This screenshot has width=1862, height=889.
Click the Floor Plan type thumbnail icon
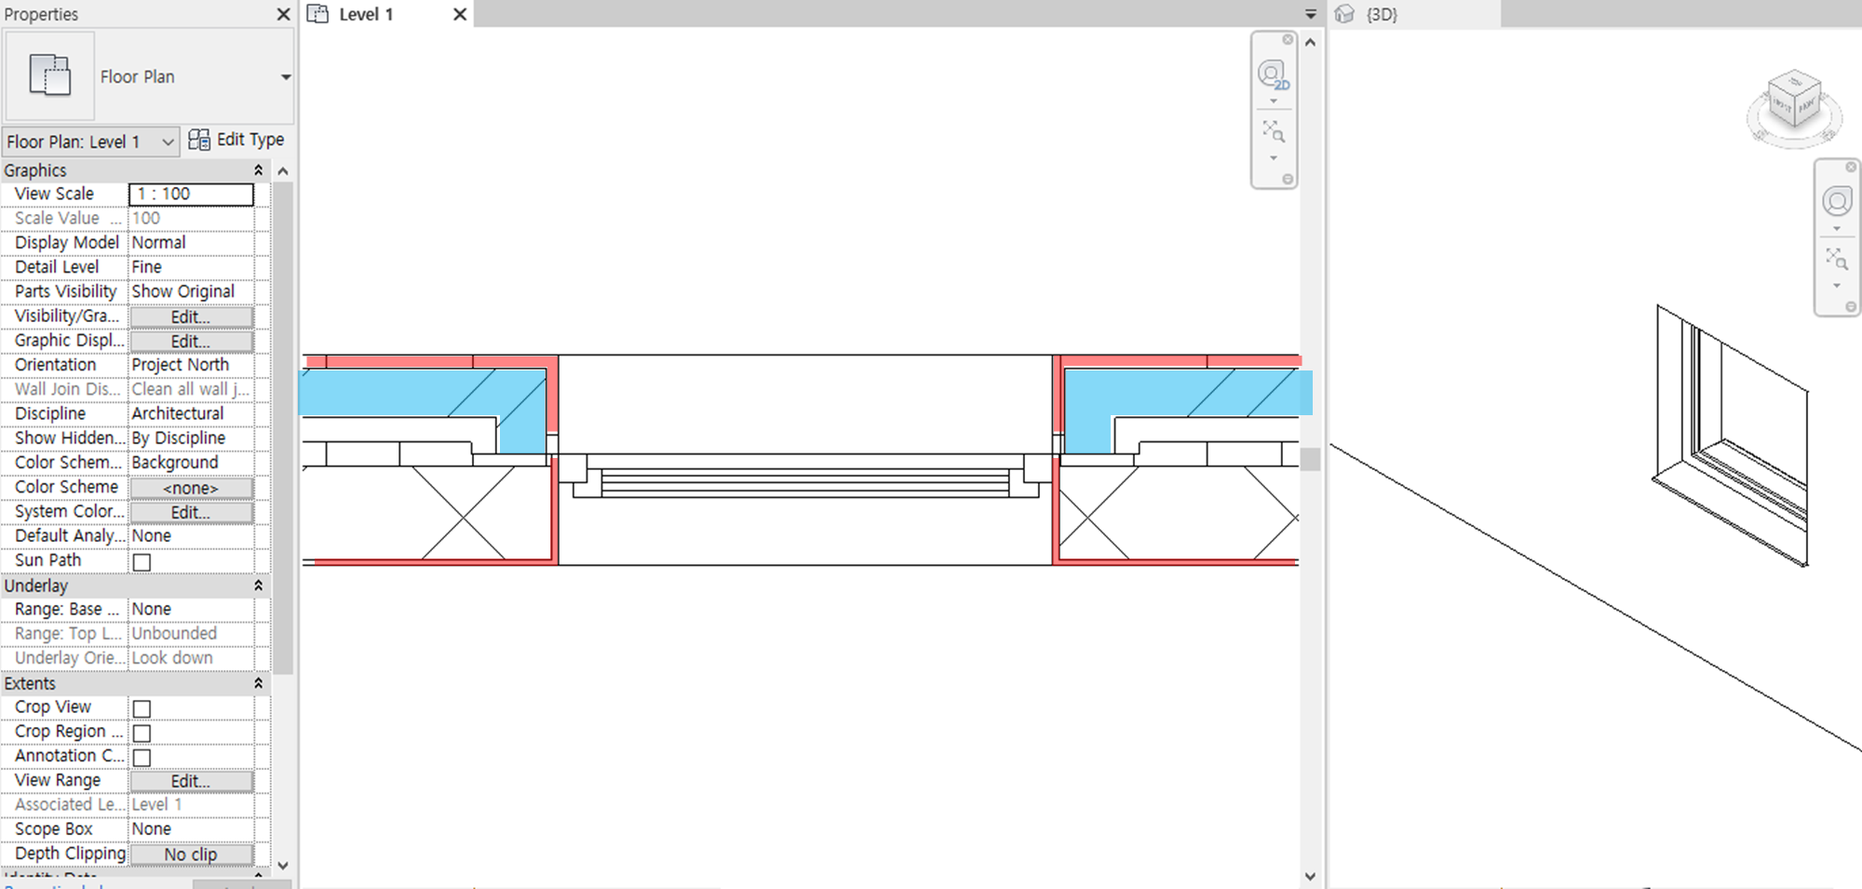click(49, 76)
